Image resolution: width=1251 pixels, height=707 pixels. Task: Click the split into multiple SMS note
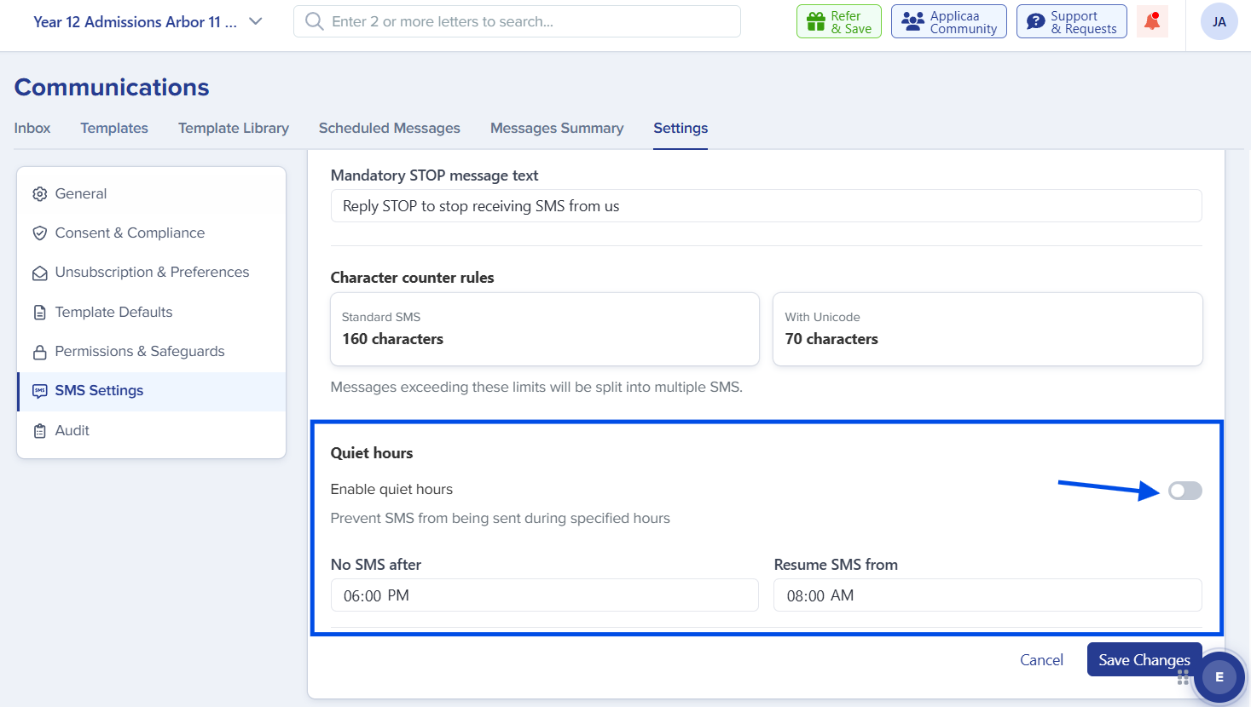click(x=536, y=387)
